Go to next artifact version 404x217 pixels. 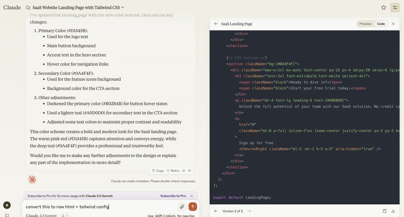click(x=249, y=211)
